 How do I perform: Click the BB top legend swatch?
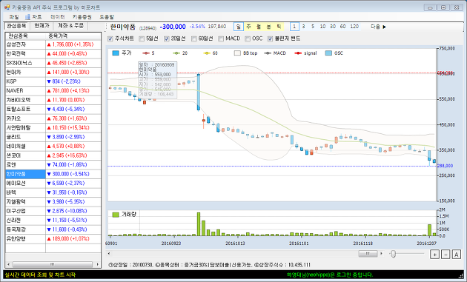pos(237,53)
